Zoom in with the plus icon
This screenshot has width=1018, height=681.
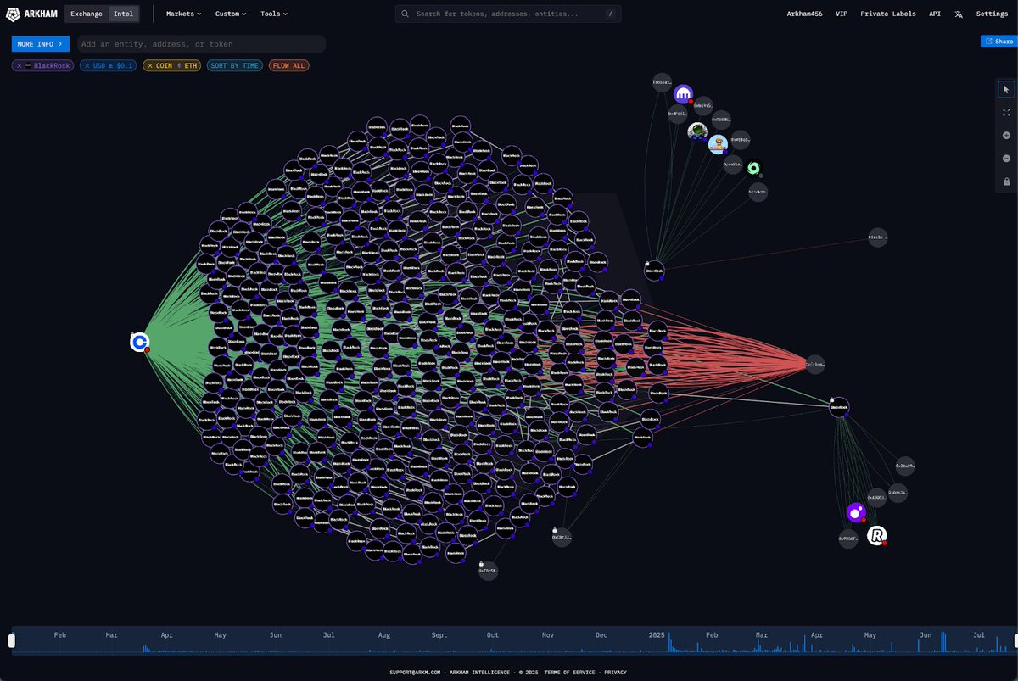tap(1006, 135)
